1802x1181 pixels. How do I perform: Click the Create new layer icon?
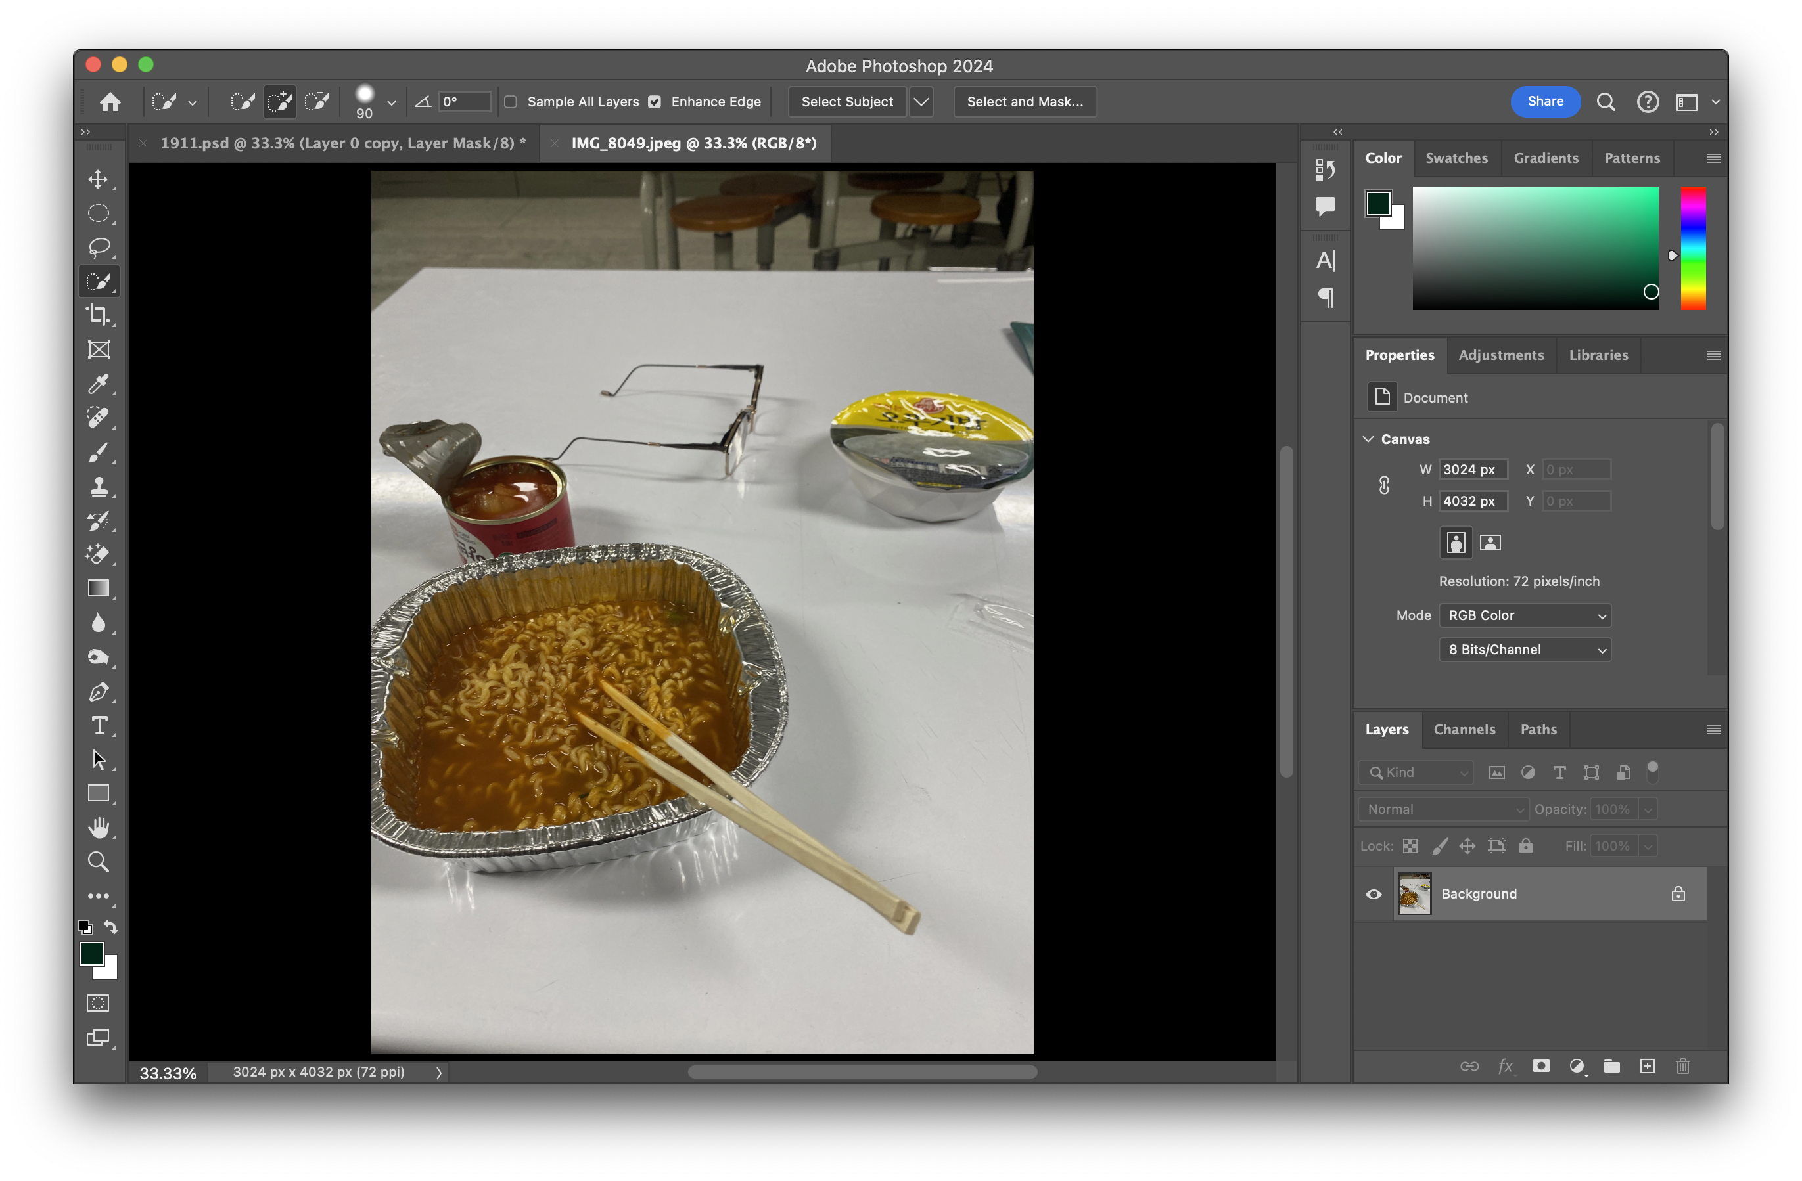pyautogui.click(x=1647, y=1066)
